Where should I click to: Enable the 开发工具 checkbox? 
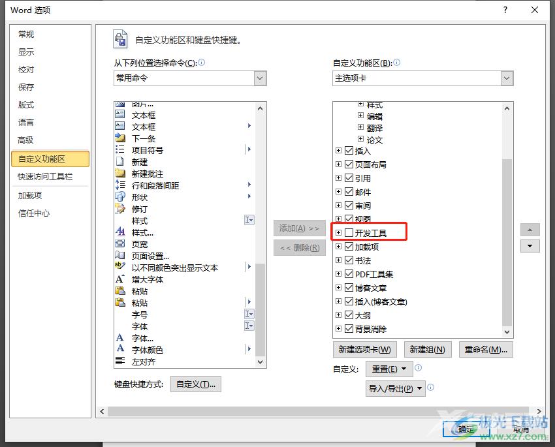coord(349,232)
